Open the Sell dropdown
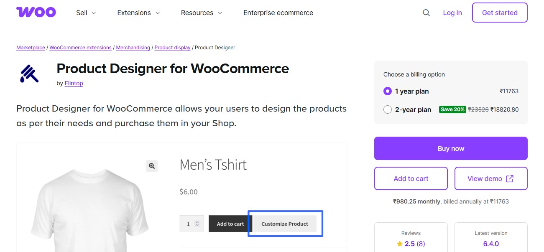This screenshot has width=544, height=252. [x=85, y=13]
